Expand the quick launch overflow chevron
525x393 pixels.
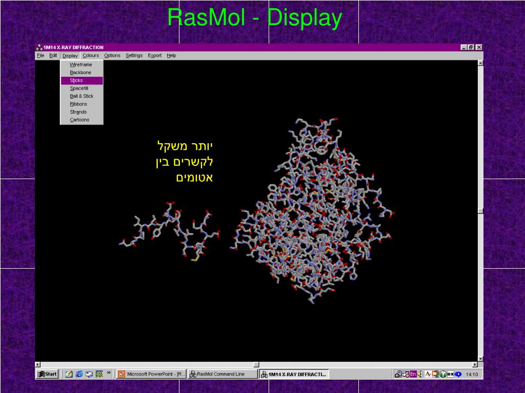109,373
